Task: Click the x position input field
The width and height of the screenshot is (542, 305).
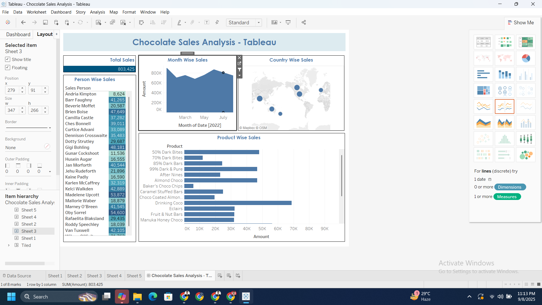Action: pos(12,90)
